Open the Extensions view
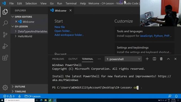The image size is (181, 102). tap(5, 58)
